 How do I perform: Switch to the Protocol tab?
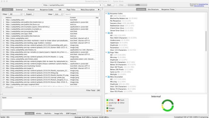31,10
